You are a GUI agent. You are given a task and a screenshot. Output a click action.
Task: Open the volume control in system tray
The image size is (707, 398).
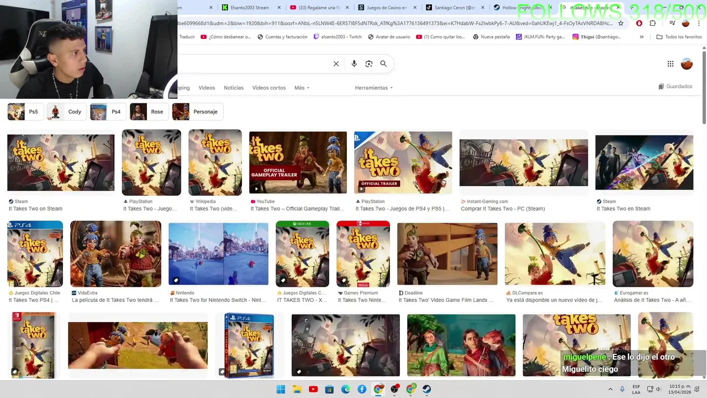658,389
